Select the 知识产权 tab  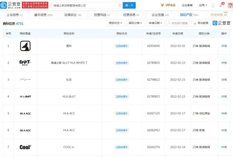[x=189, y=15]
